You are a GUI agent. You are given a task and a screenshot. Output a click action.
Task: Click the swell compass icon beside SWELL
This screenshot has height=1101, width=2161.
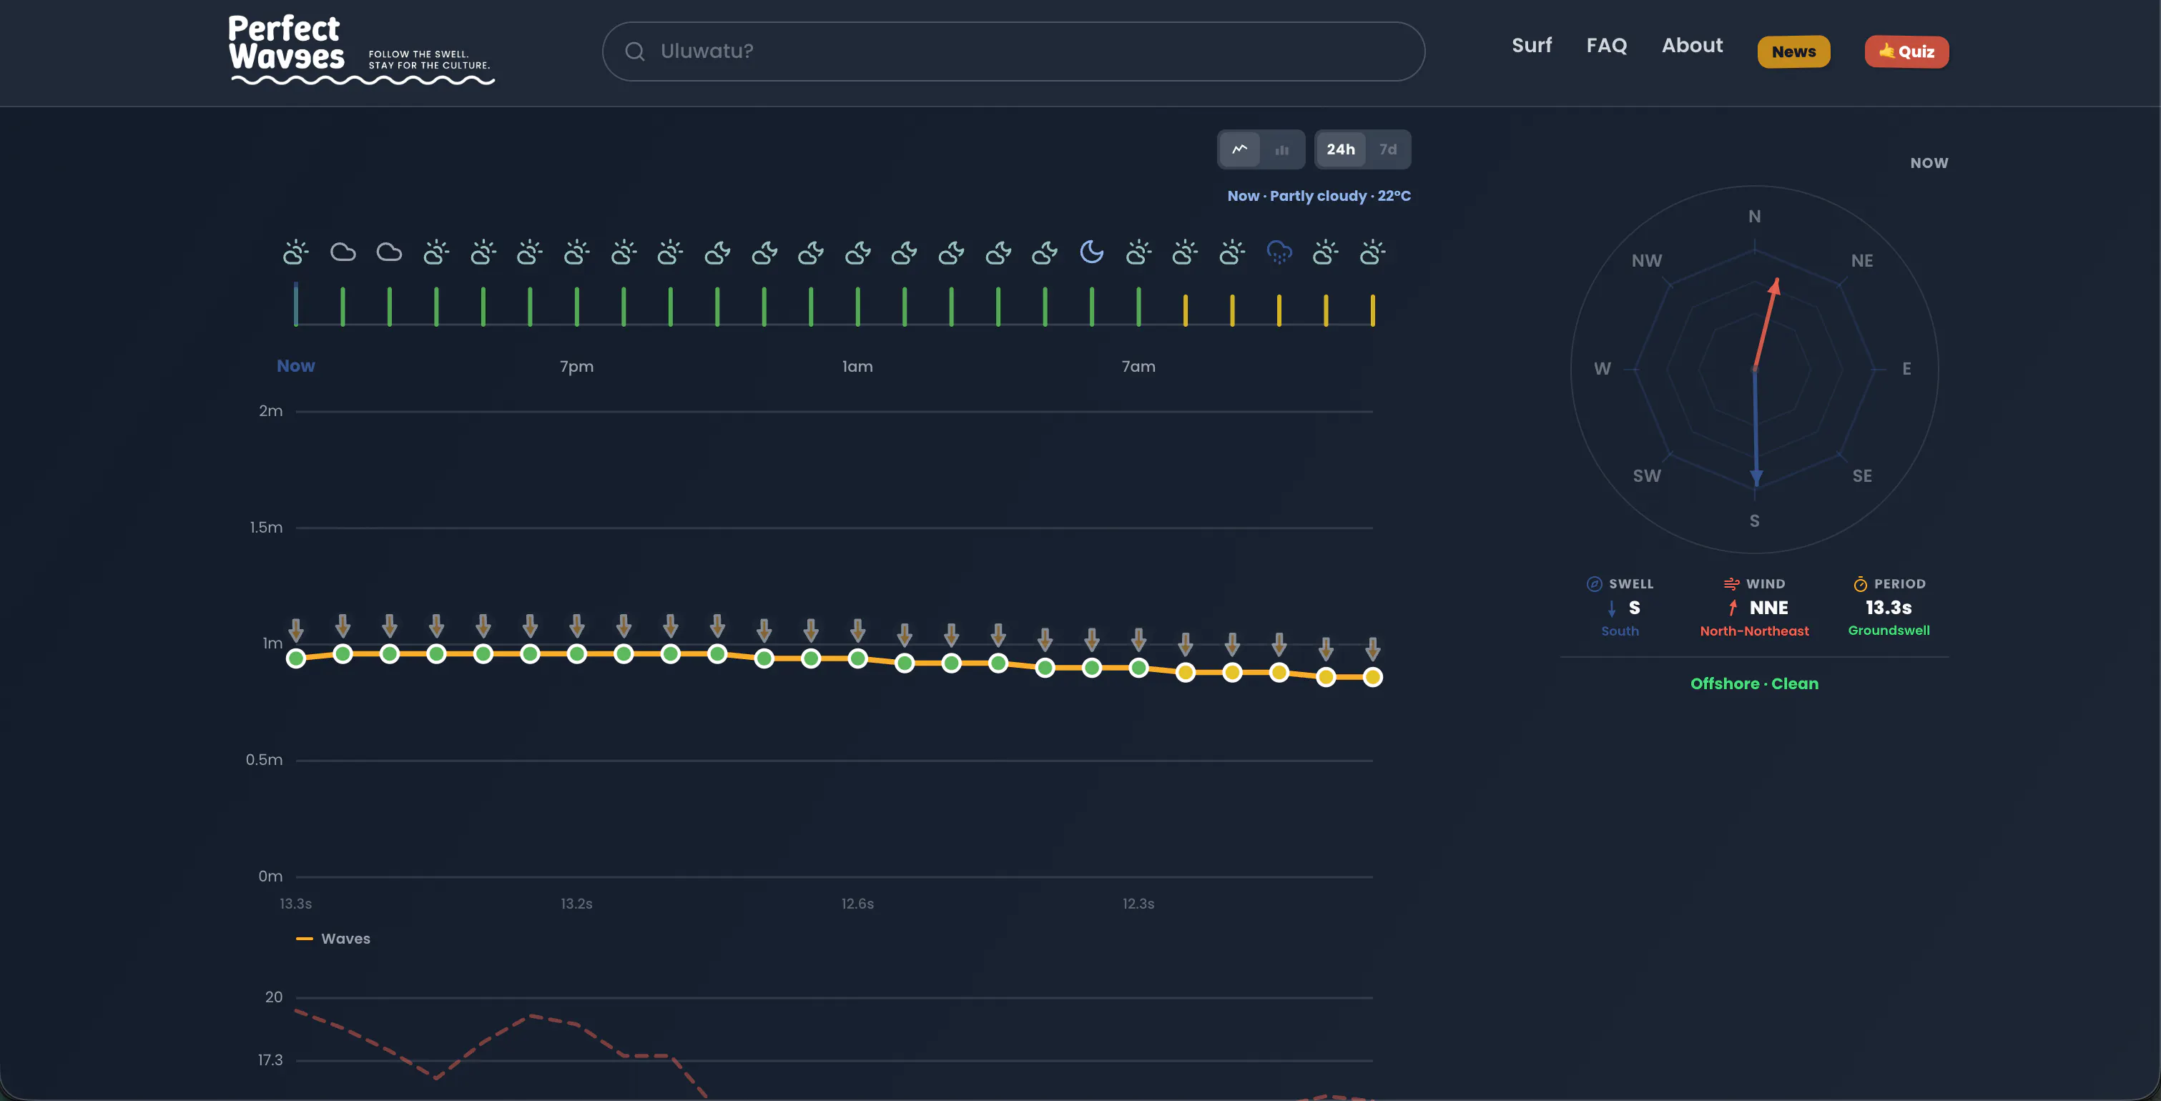[1594, 583]
